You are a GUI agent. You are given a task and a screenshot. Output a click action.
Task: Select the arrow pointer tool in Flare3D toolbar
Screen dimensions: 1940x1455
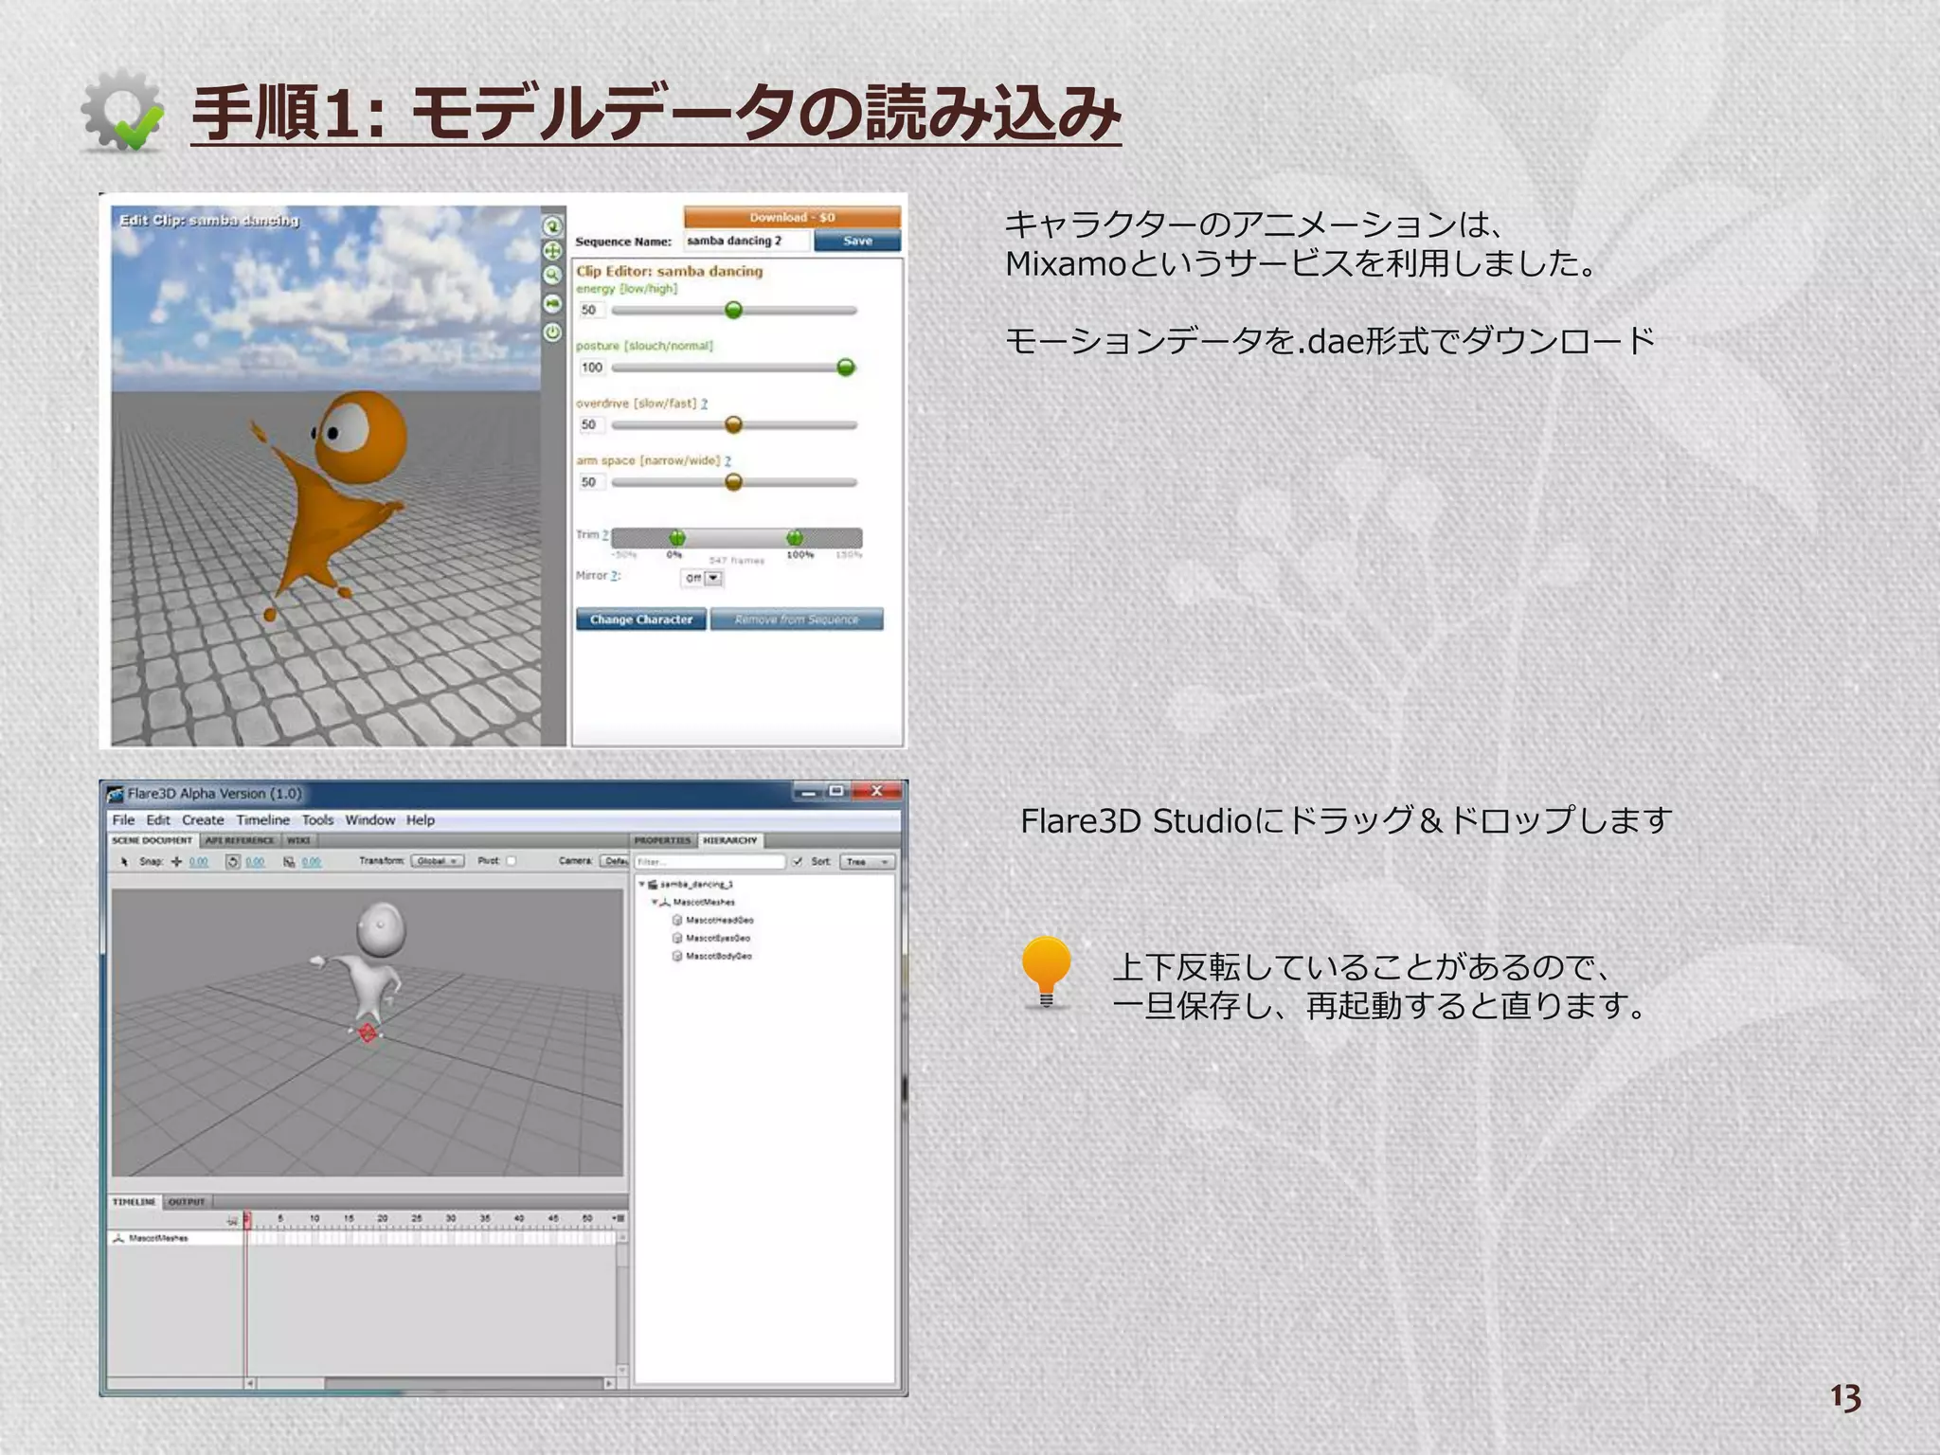coord(124,862)
